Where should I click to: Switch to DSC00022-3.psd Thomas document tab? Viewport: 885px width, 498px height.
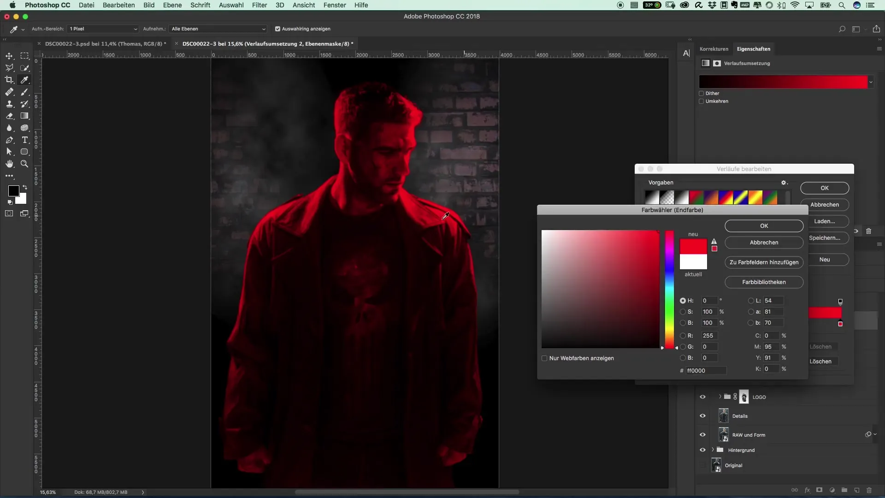pos(106,44)
